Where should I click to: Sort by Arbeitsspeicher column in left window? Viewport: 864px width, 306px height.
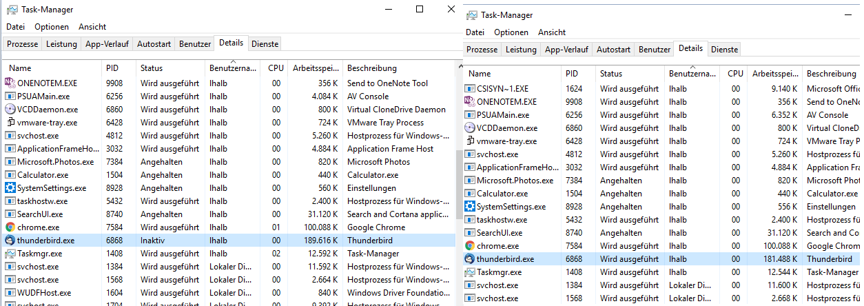[315, 68]
